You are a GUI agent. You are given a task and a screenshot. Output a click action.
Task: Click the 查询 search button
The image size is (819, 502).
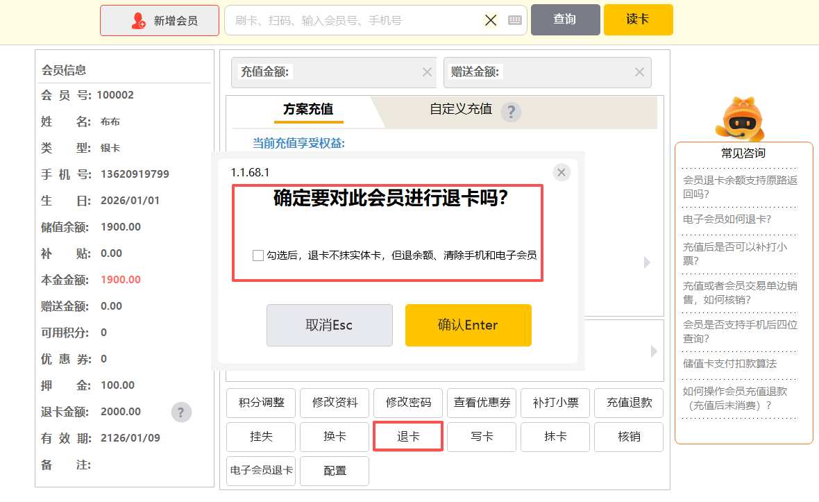click(x=565, y=19)
